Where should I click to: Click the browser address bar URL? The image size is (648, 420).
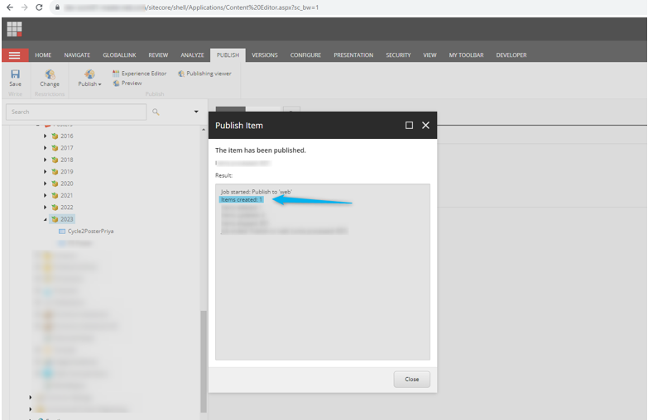click(191, 7)
